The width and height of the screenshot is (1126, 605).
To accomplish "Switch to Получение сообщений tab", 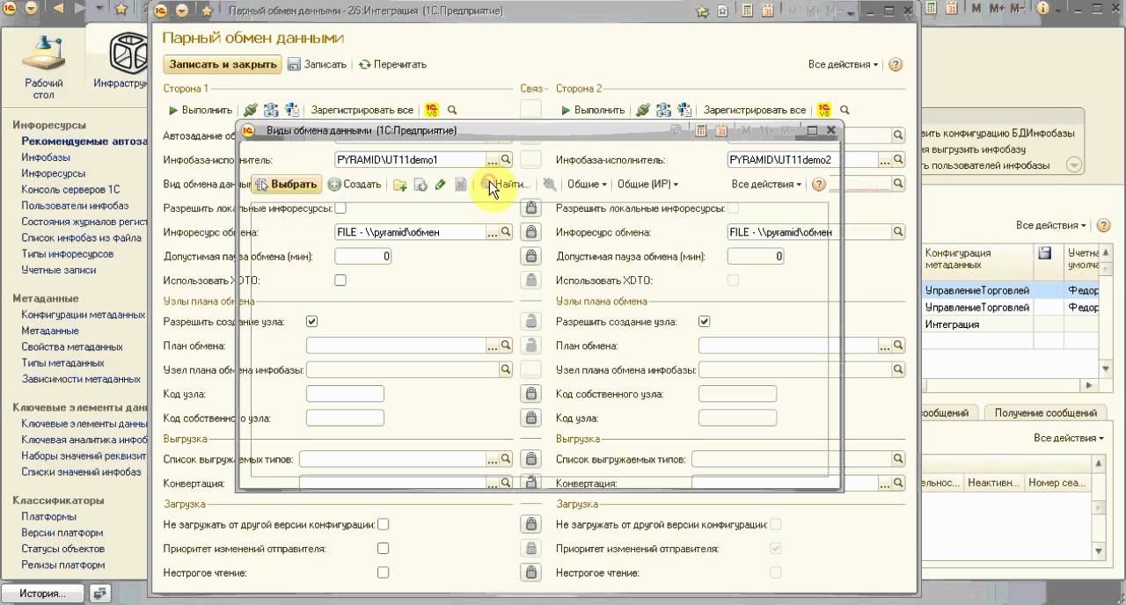I will tap(1045, 412).
